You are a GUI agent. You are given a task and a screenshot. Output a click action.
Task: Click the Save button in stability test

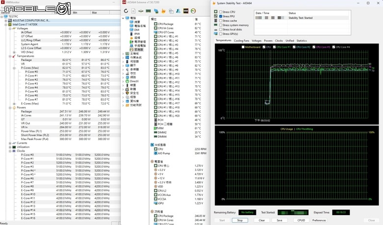coord(279,220)
